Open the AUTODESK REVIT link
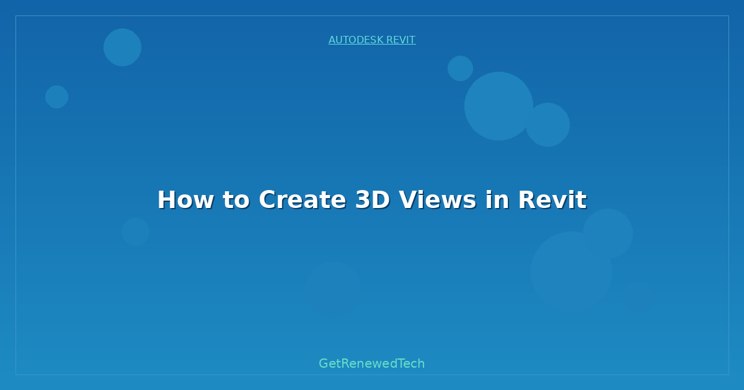This screenshot has width=744, height=390. pyautogui.click(x=371, y=40)
